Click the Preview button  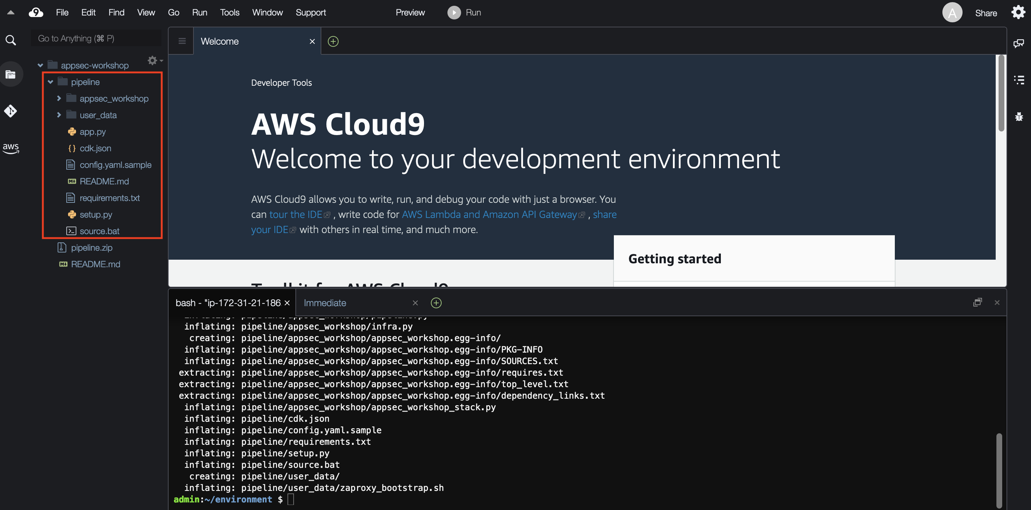[410, 12]
